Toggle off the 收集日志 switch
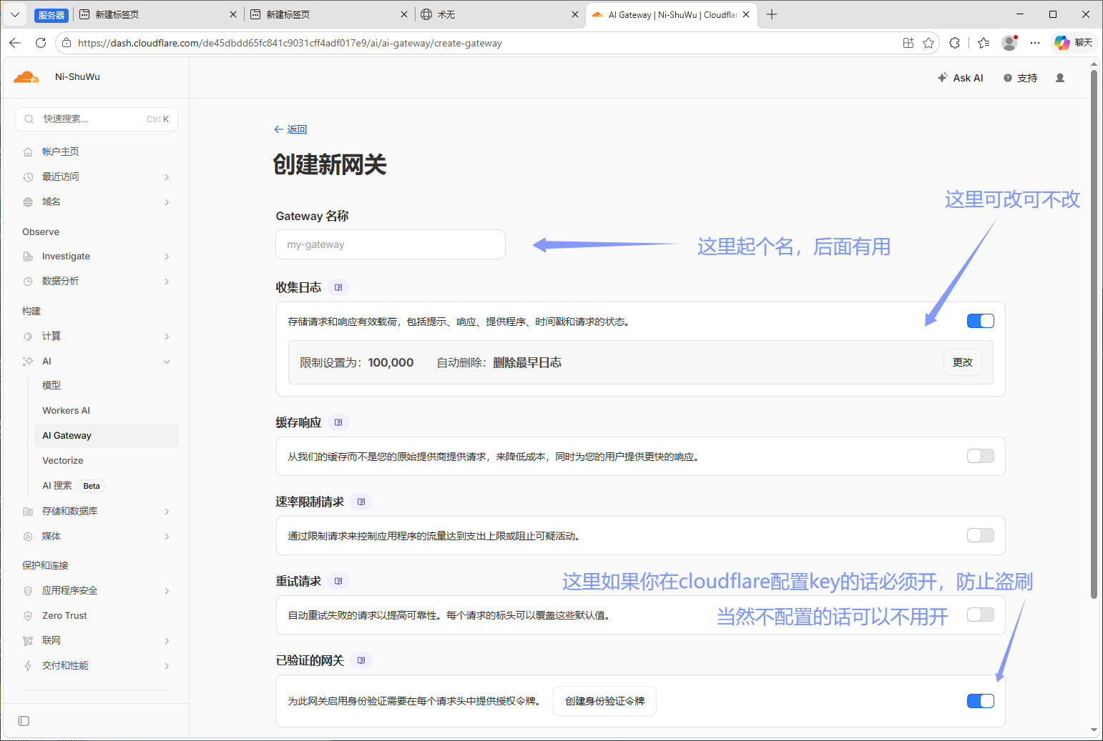This screenshot has height=741, width=1103. click(981, 321)
